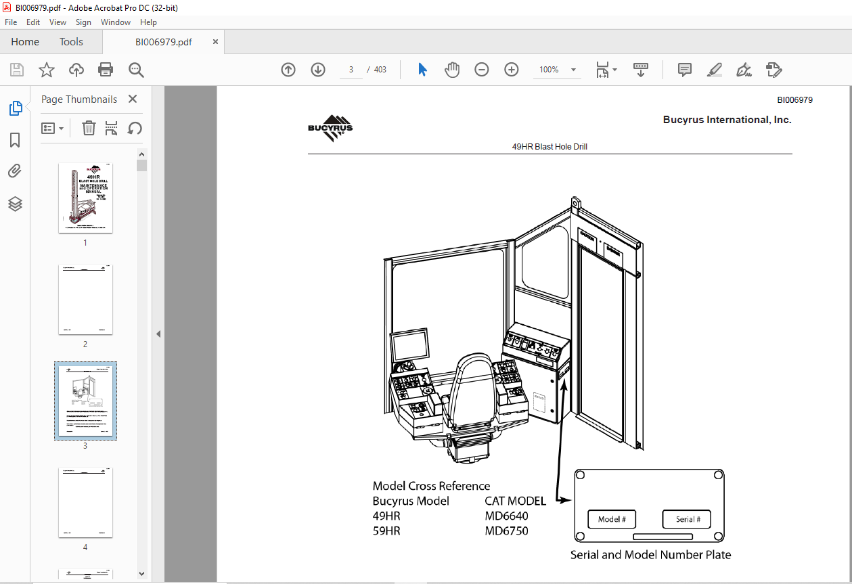Click the 'BI006979' document number text
Screen dimensions: 852x584
coord(794,99)
